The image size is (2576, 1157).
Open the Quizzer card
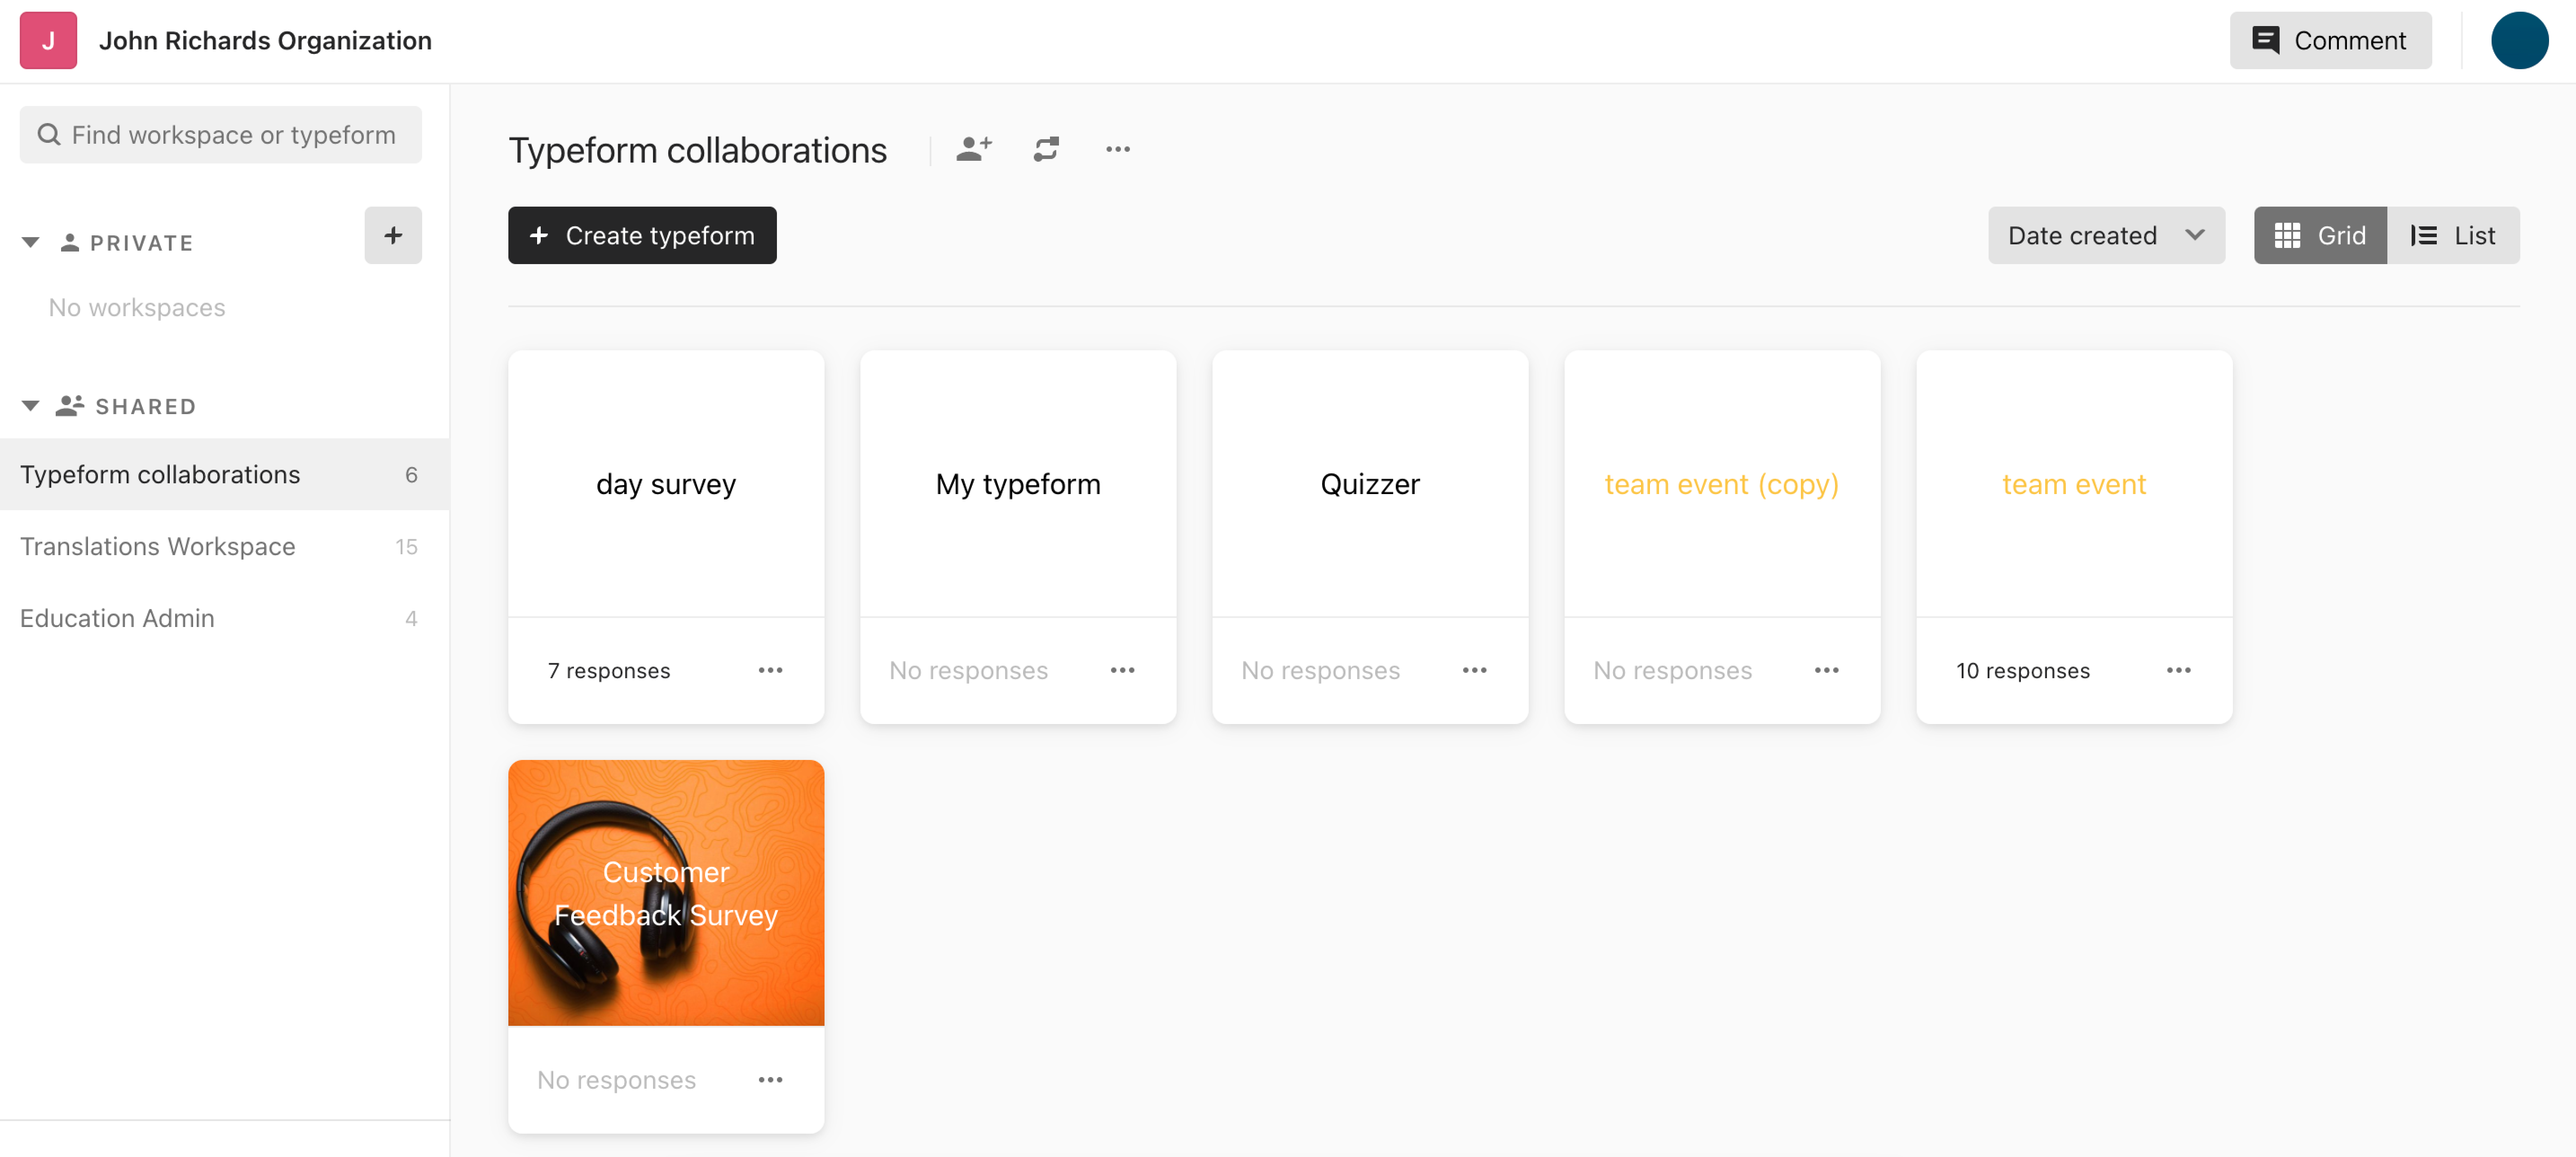point(1370,484)
